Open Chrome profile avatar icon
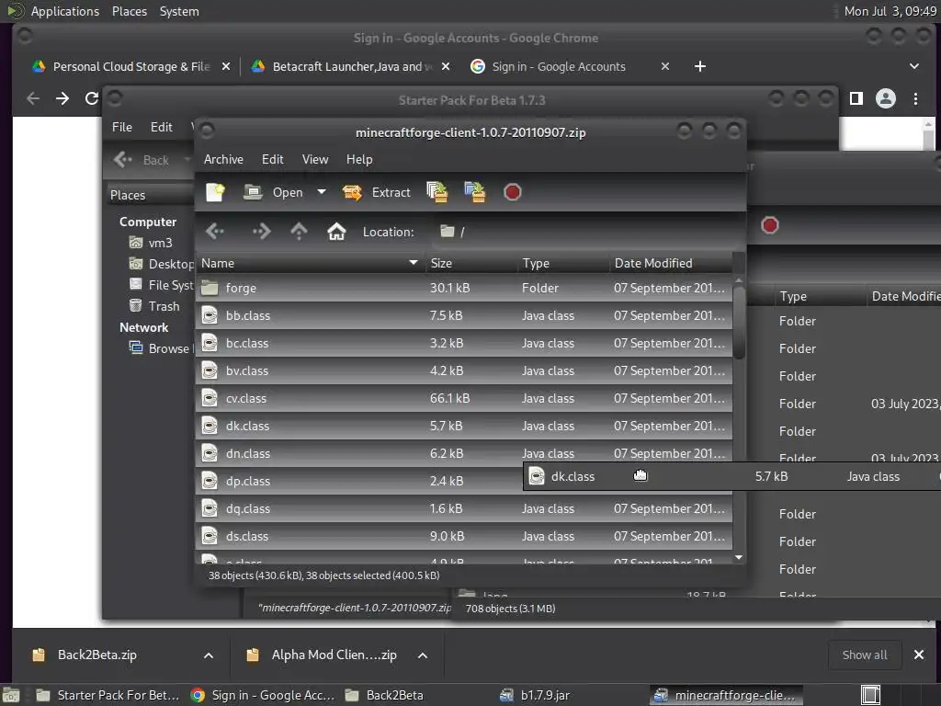This screenshot has height=706, width=941. [886, 98]
